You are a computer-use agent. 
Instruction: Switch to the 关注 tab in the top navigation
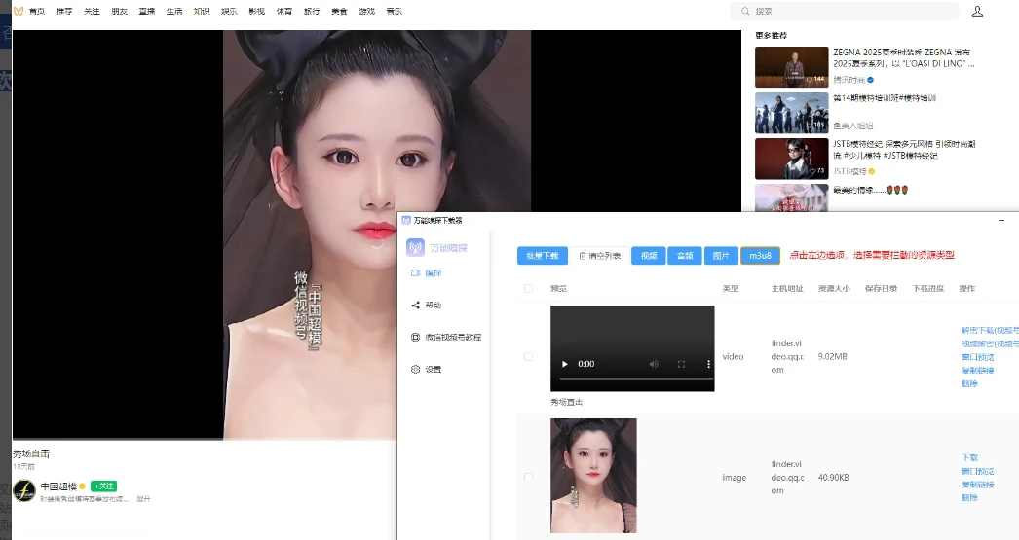92,11
